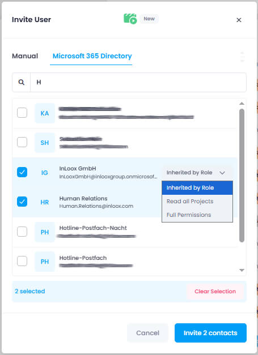The height and width of the screenshot is (355, 258).
Task: Select the Hotline-Postfach-Nacht checkbox
Action: [22, 232]
